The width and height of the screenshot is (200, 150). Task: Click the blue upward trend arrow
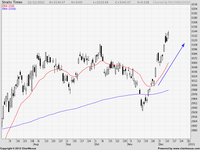tap(171, 64)
